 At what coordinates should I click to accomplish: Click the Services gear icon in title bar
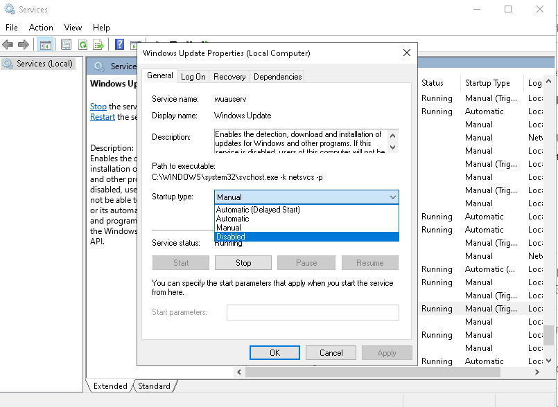[x=10, y=9]
